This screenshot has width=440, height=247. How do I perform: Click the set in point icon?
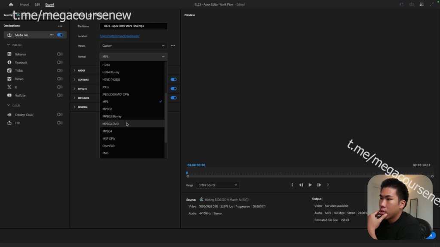tap(292, 185)
